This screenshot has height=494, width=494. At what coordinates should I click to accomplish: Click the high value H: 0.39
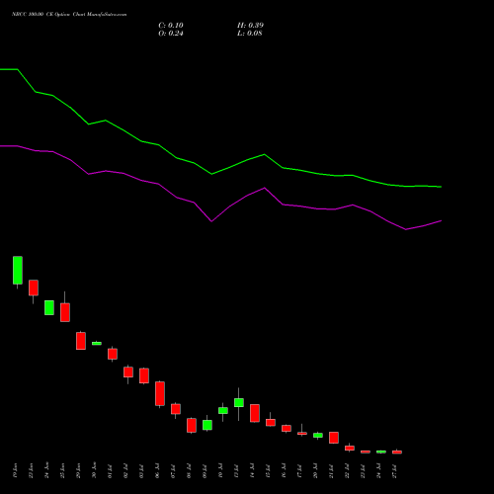(x=250, y=26)
